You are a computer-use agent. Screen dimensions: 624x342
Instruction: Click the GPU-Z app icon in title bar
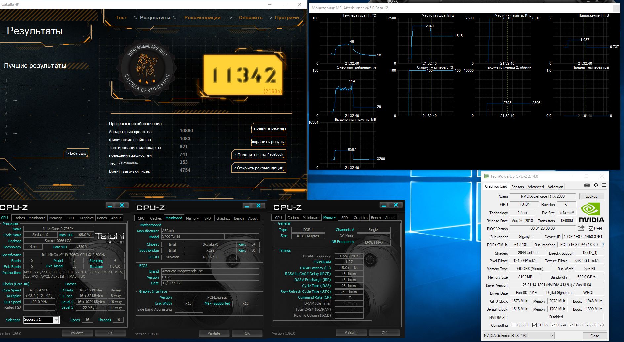tap(486, 176)
